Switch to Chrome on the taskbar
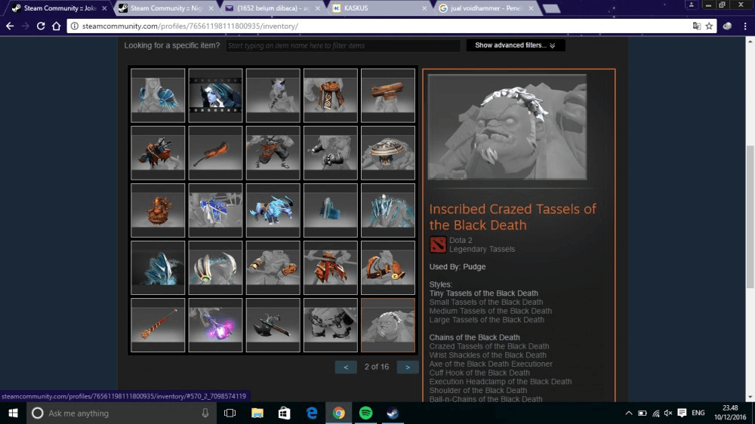 [338, 413]
